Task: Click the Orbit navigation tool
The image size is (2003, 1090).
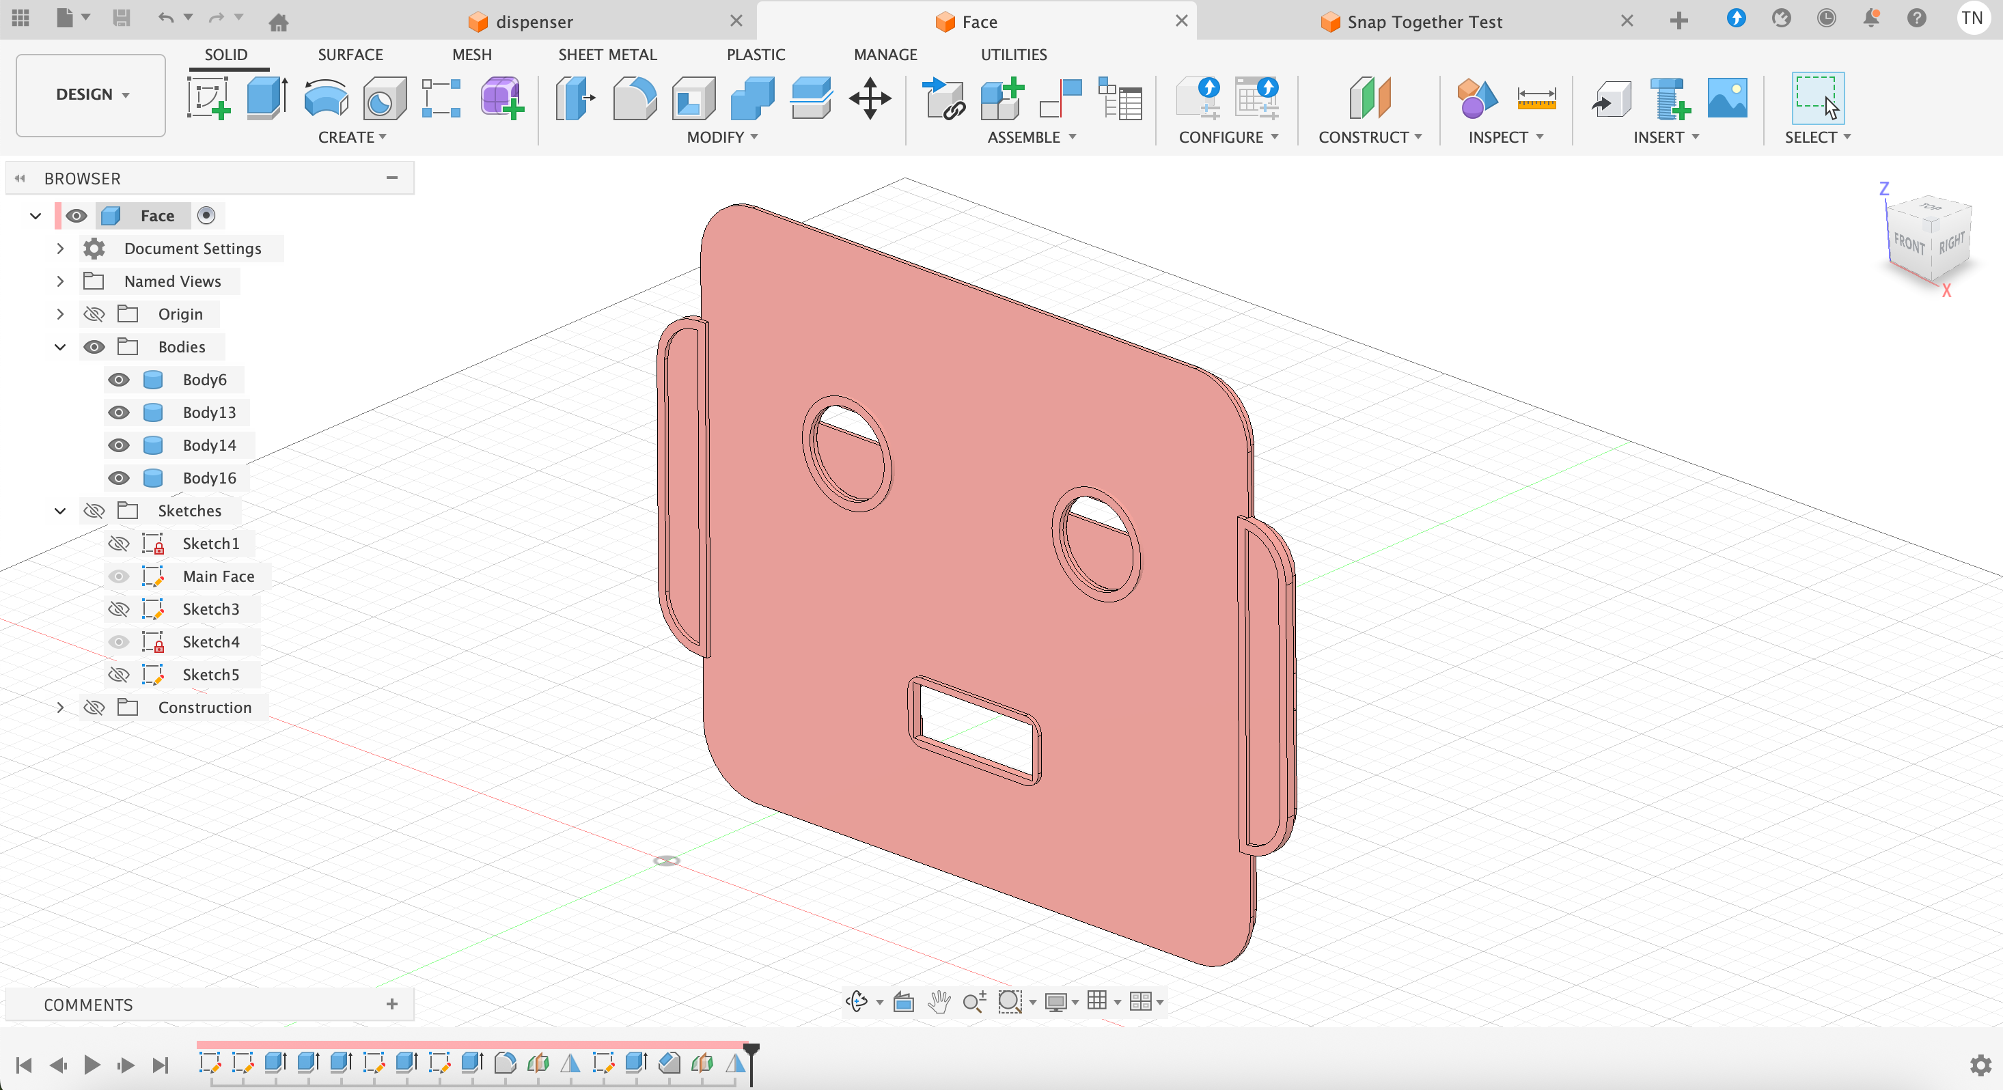Action: tap(856, 1001)
